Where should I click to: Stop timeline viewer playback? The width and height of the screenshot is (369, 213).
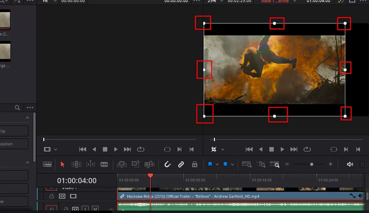click(272, 149)
